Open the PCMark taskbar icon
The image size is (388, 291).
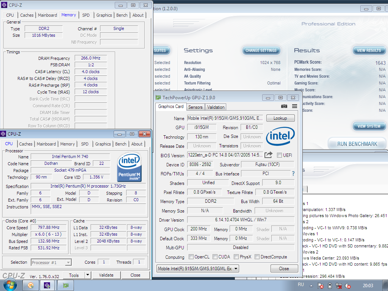(31, 286)
